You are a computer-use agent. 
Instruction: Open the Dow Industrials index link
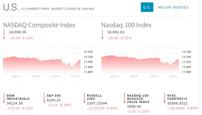pyautogui.click(x=18, y=97)
